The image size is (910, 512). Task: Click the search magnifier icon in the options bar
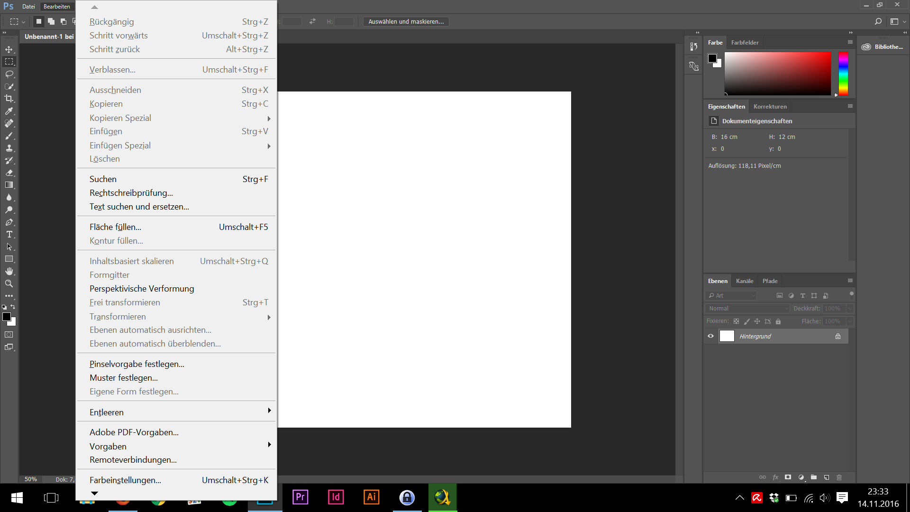878,21
